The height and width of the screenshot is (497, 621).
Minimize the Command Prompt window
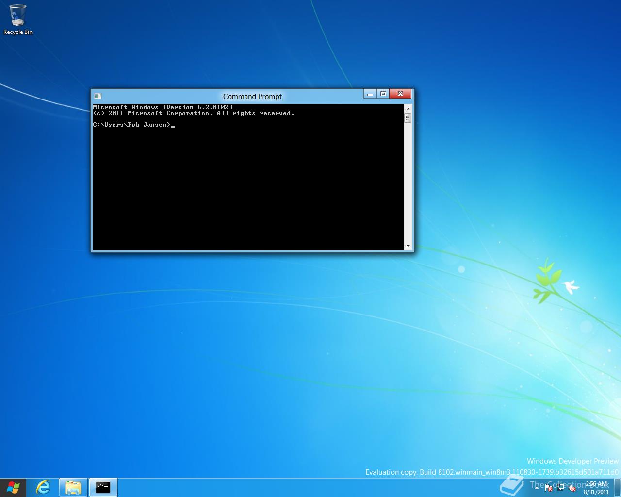click(370, 94)
